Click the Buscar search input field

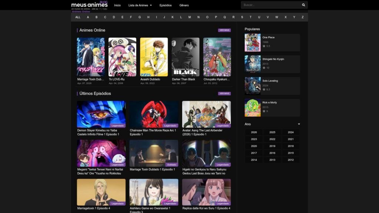pyautogui.click(x=270, y=5)
